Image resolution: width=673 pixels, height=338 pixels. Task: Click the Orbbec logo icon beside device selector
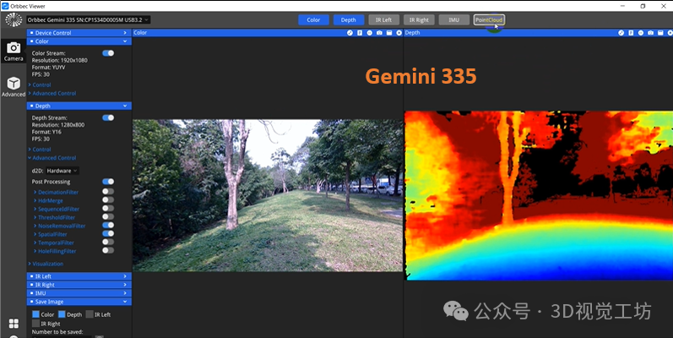point(14,19)
